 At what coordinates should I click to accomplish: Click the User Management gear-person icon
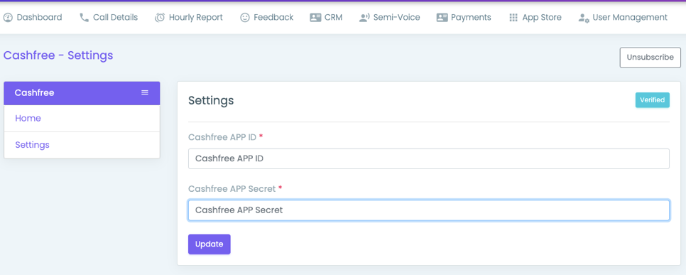[584, 18]
